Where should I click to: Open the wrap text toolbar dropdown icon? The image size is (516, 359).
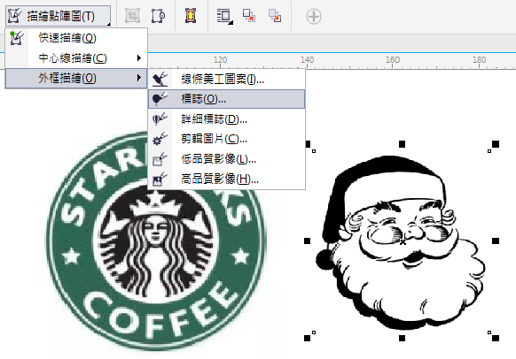point(224,16)
